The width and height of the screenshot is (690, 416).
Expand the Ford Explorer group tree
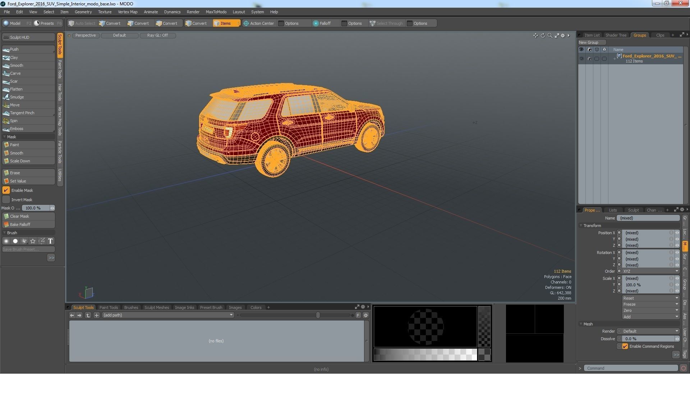(x=615, y=59)
